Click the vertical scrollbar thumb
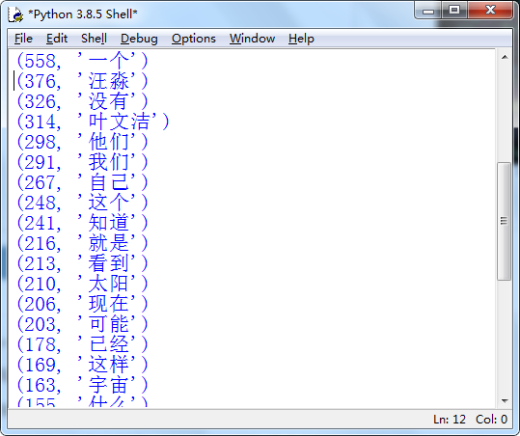Screen dimensions: 520x436 504,221
